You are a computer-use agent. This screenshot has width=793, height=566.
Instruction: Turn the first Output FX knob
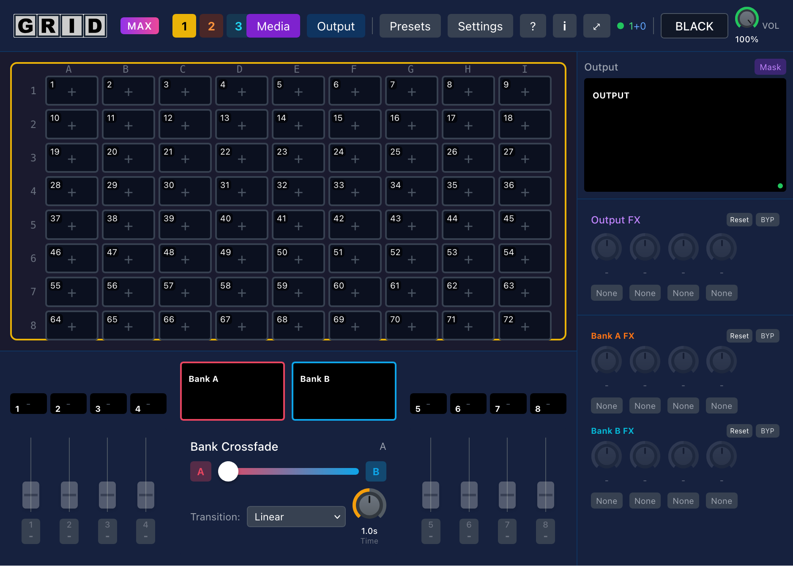pyautogui.click(x=607, y=248)
